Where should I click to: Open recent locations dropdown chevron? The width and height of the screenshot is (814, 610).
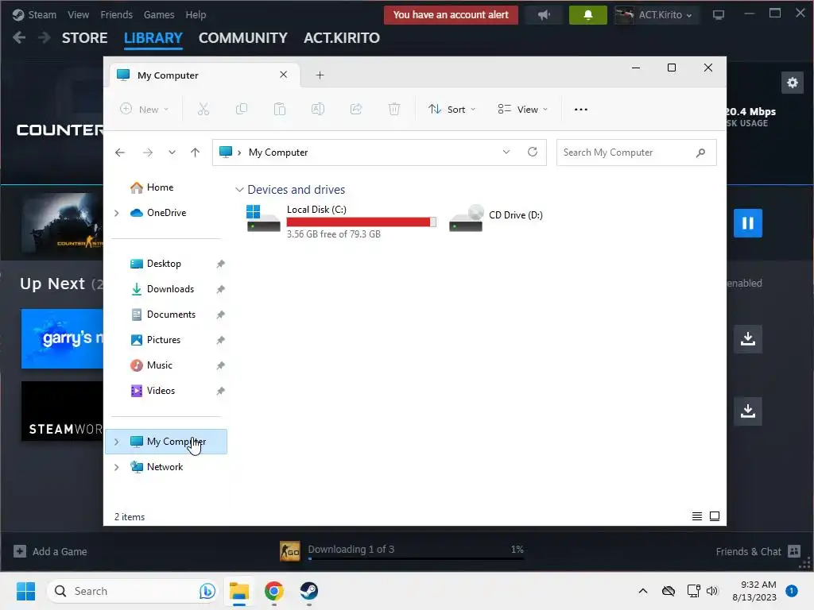(x=172, y=152)
